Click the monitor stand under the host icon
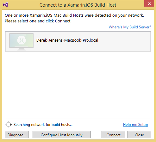Image resolution: width=156 pixels, height=142 pixels. [x=22, y=49]
